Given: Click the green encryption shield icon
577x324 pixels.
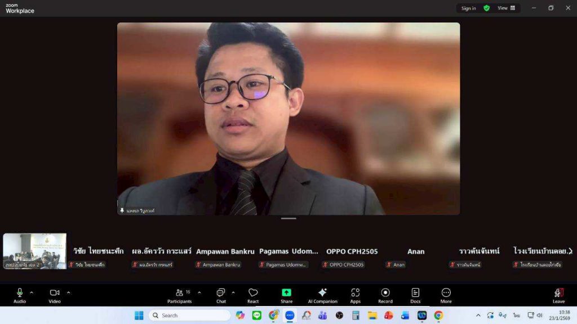Looking at the screenshot, I should click(x=486, y=8).
